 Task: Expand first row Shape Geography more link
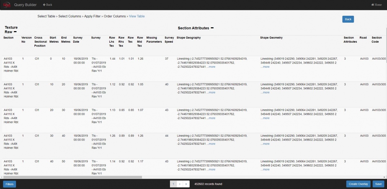[211, 67]
